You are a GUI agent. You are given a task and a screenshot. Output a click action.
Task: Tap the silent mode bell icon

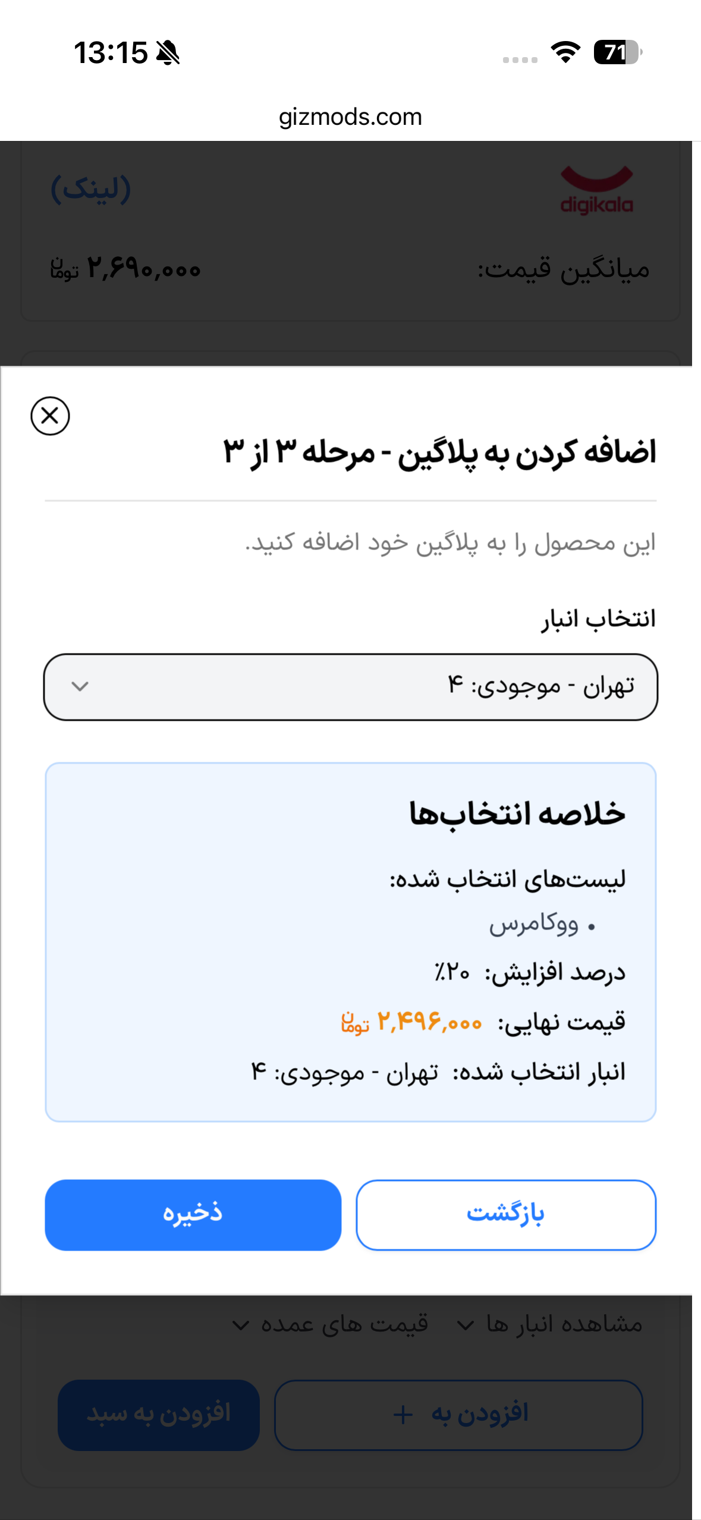coord(168,52)
